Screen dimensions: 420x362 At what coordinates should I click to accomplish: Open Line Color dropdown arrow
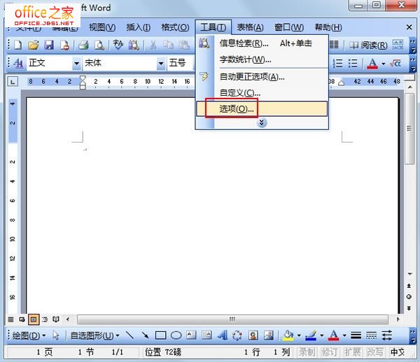click(322, 335)
